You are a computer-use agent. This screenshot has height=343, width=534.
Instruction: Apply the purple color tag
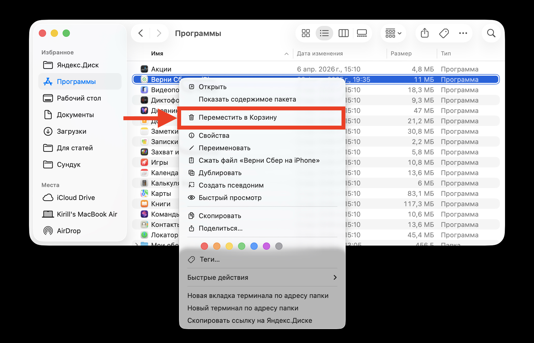pos(266,246)
